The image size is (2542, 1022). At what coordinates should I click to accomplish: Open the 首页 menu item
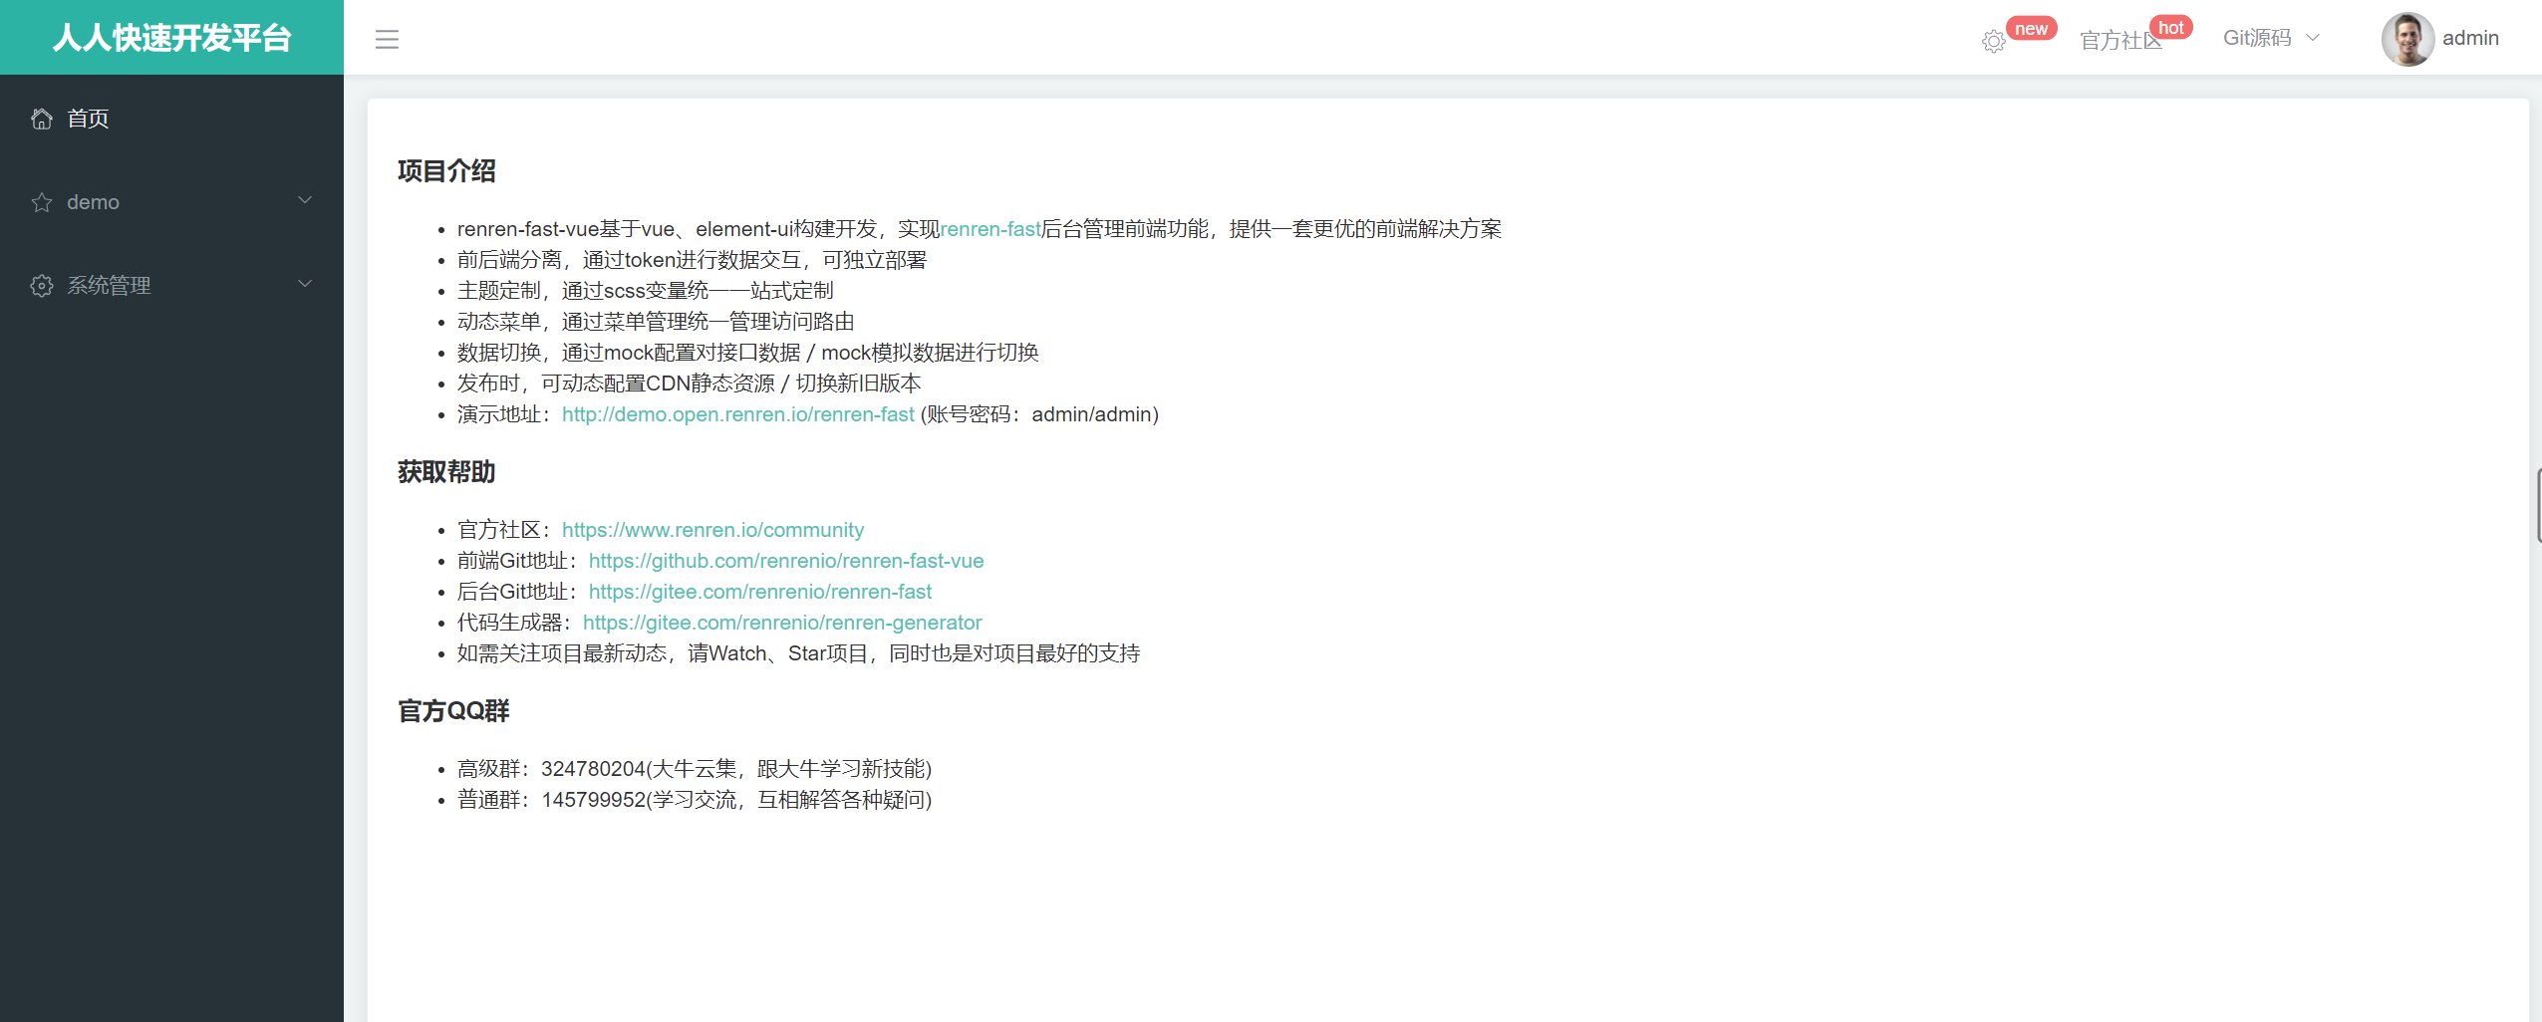click(88, 118)
